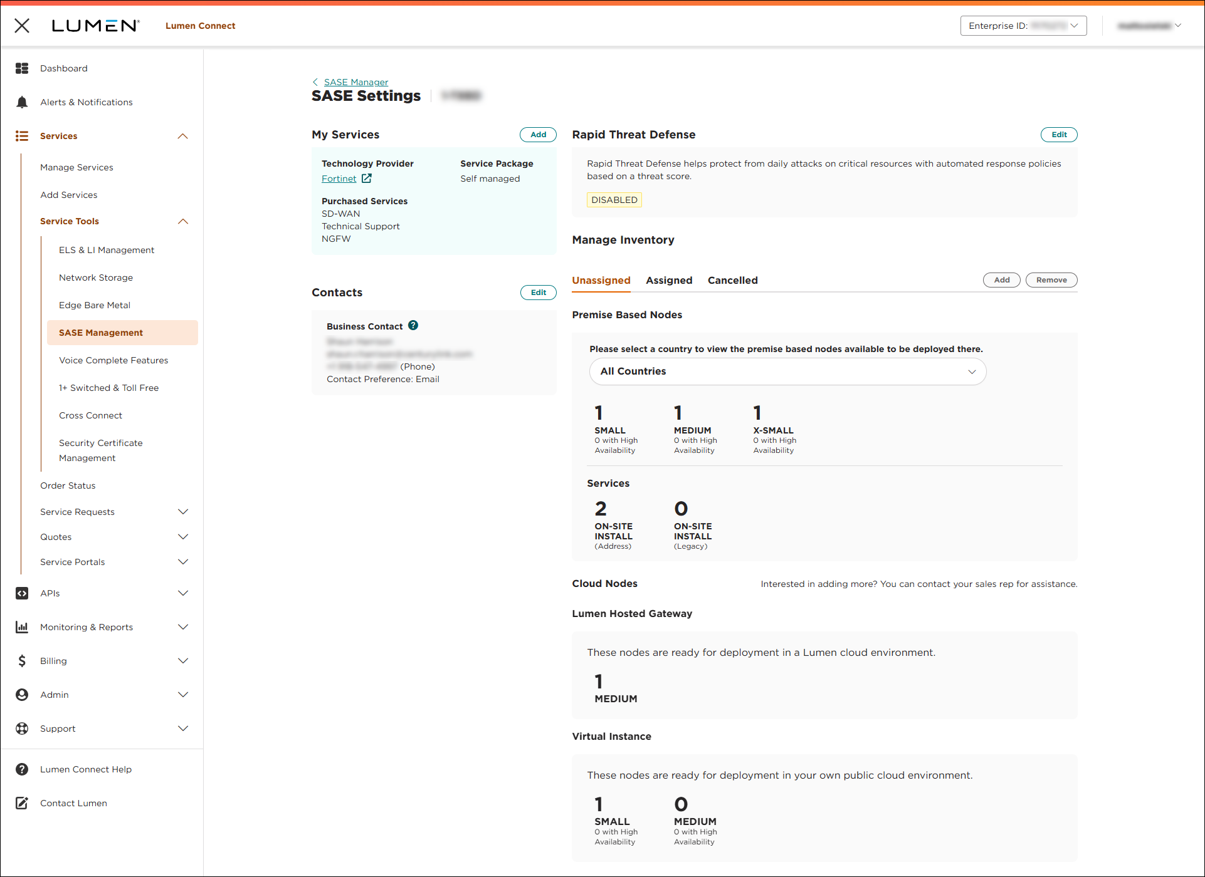The image size is (1205, 877).
Task: Click the Billing dollar sign icon
Action: [x=22, y=661]
